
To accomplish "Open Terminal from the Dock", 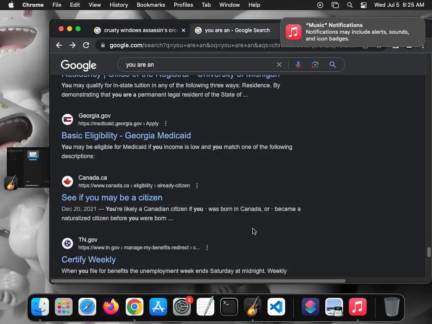I will [229, 307].
